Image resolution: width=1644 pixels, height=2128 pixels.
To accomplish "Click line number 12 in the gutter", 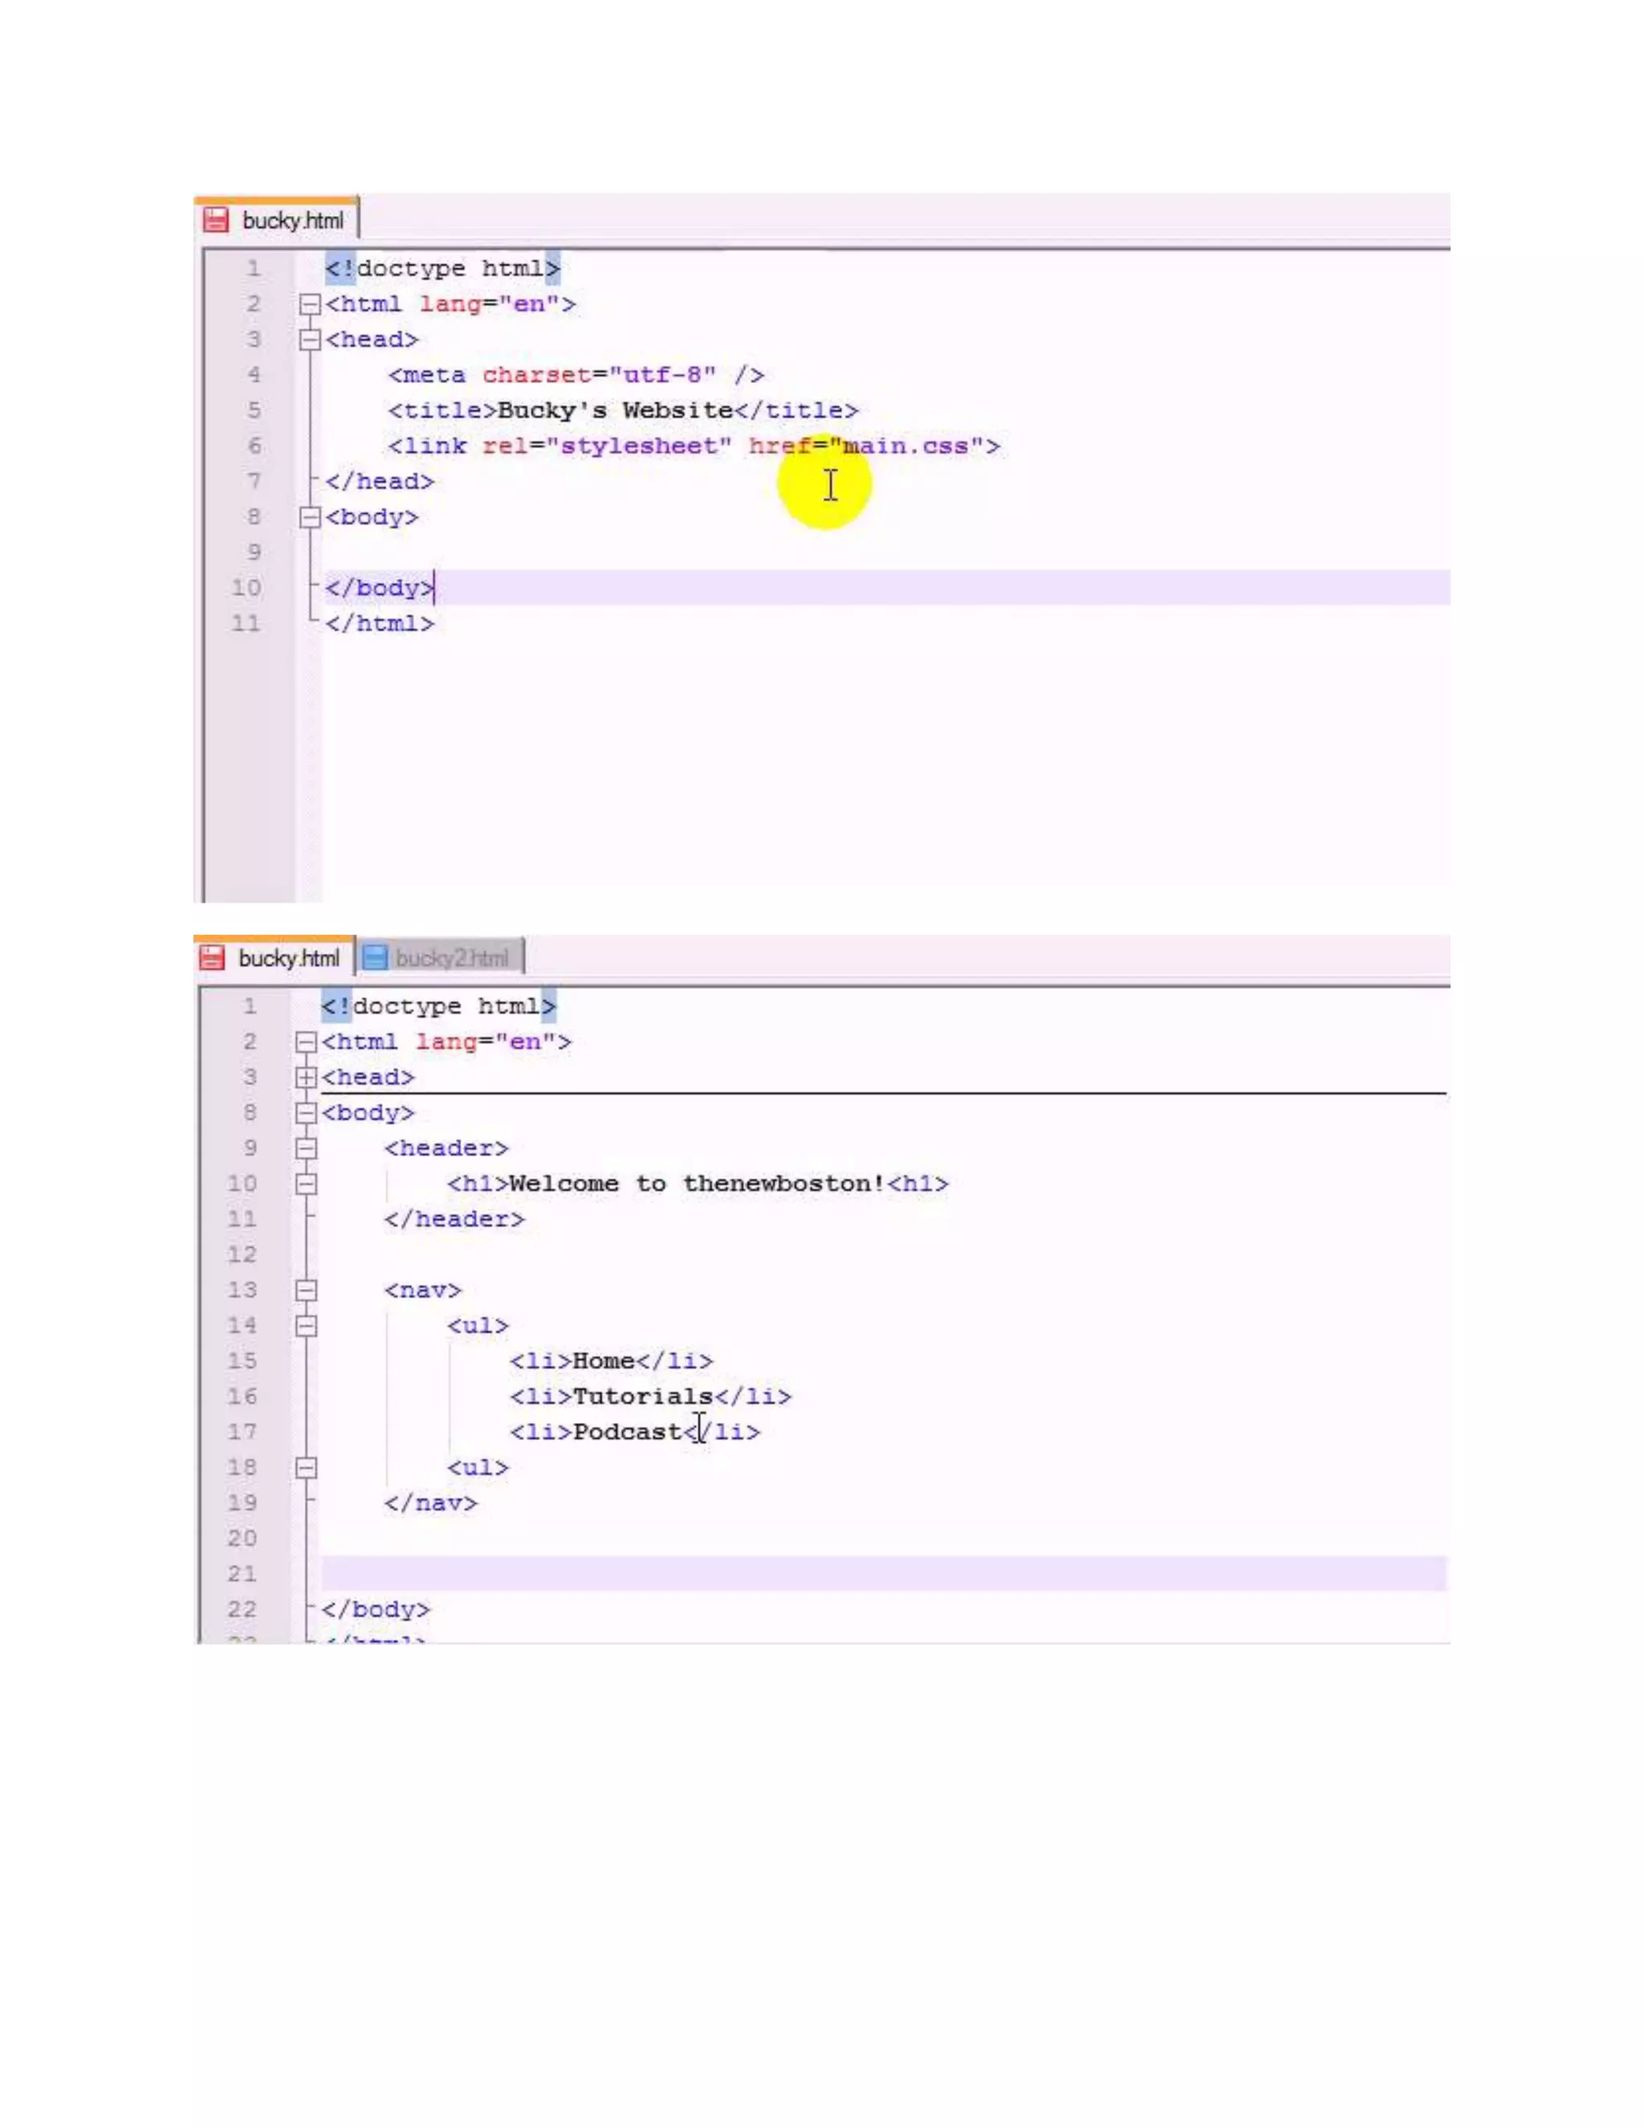I will click(x=242, y=1255).
